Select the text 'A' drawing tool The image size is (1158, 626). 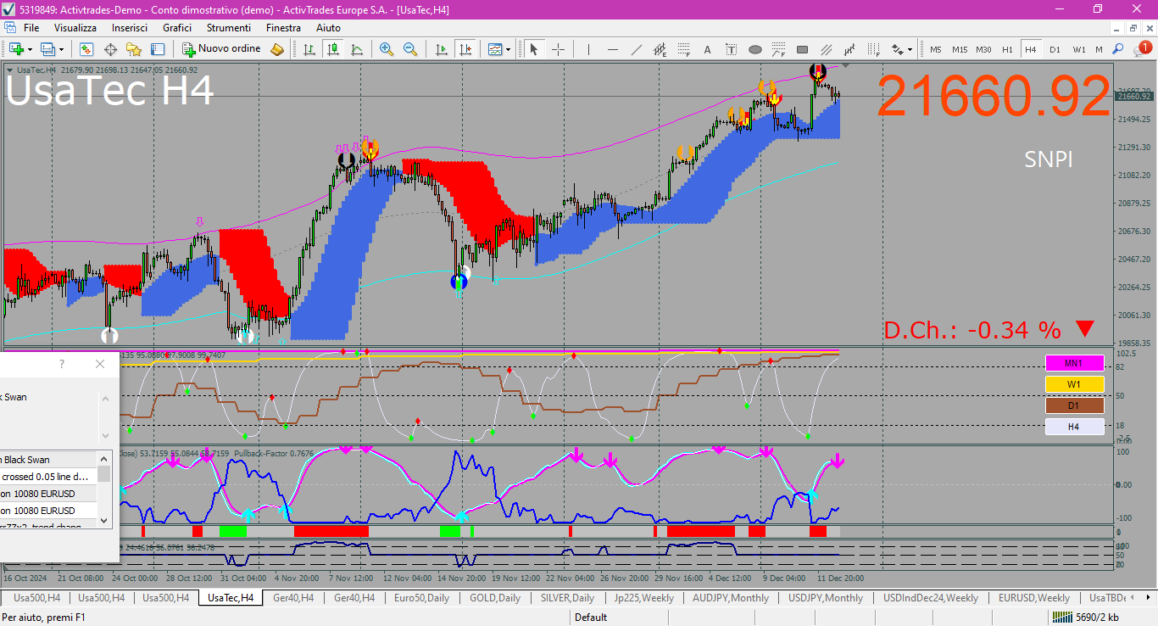pyautogui.click(x=708, y=49)
